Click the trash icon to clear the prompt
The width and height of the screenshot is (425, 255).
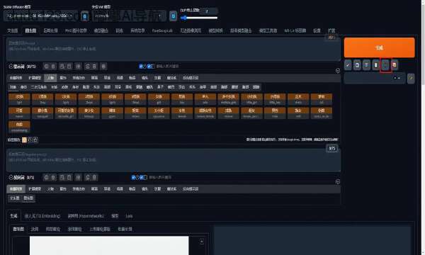tap(366, 65)
